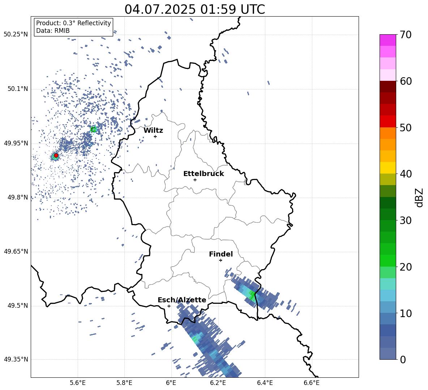Click the red radar site marker
Image resolution: width=428 pixels, height=390 pixels.
pos(56,155)
